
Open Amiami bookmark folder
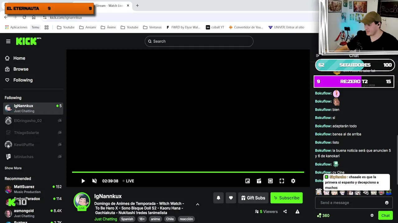coord(88,27)
